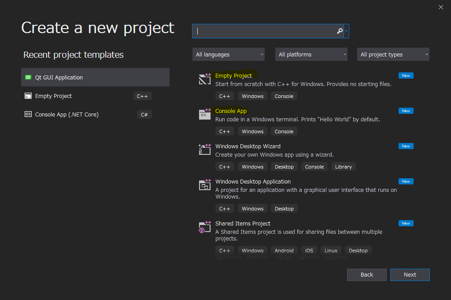Click Library tag under Windows Desktop Wizard
The width and height of the screenshot is (451, 300).
point(344,167)
